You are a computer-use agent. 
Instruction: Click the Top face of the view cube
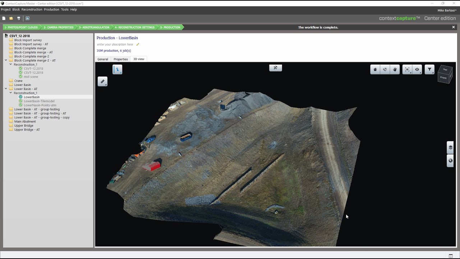[445, 69]
